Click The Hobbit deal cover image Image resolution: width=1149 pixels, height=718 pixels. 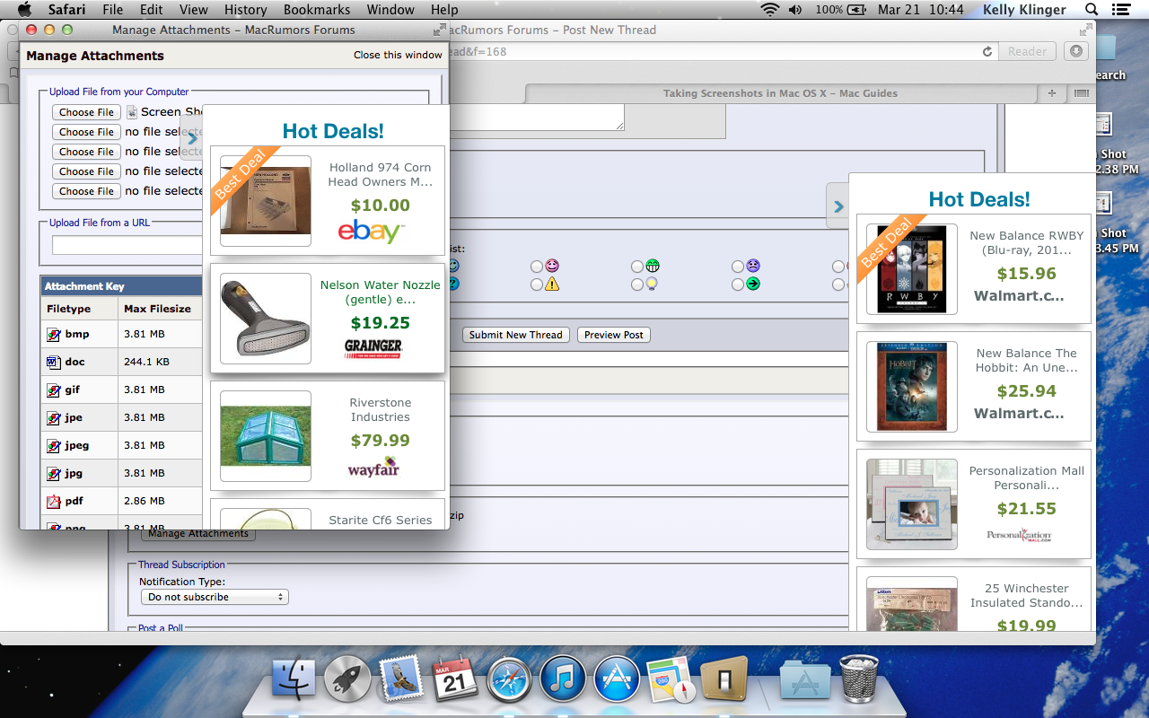click(x=912, y=387)
